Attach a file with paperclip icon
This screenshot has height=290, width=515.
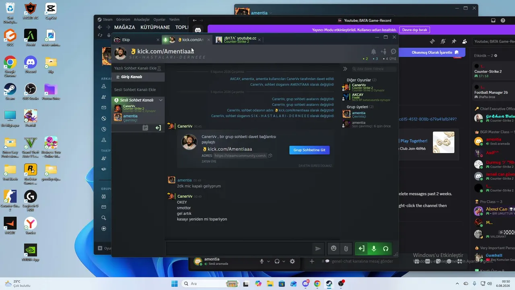click(x=346, y=249)
